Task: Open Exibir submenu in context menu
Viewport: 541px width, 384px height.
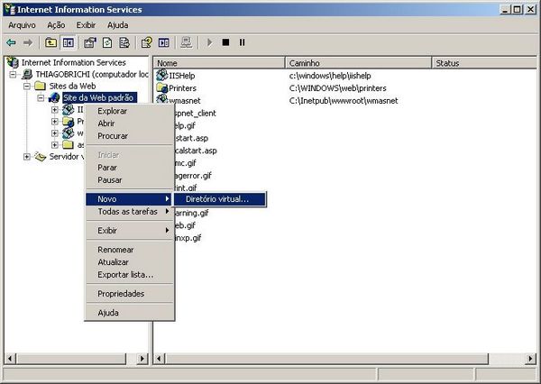Action: (129, 231)
